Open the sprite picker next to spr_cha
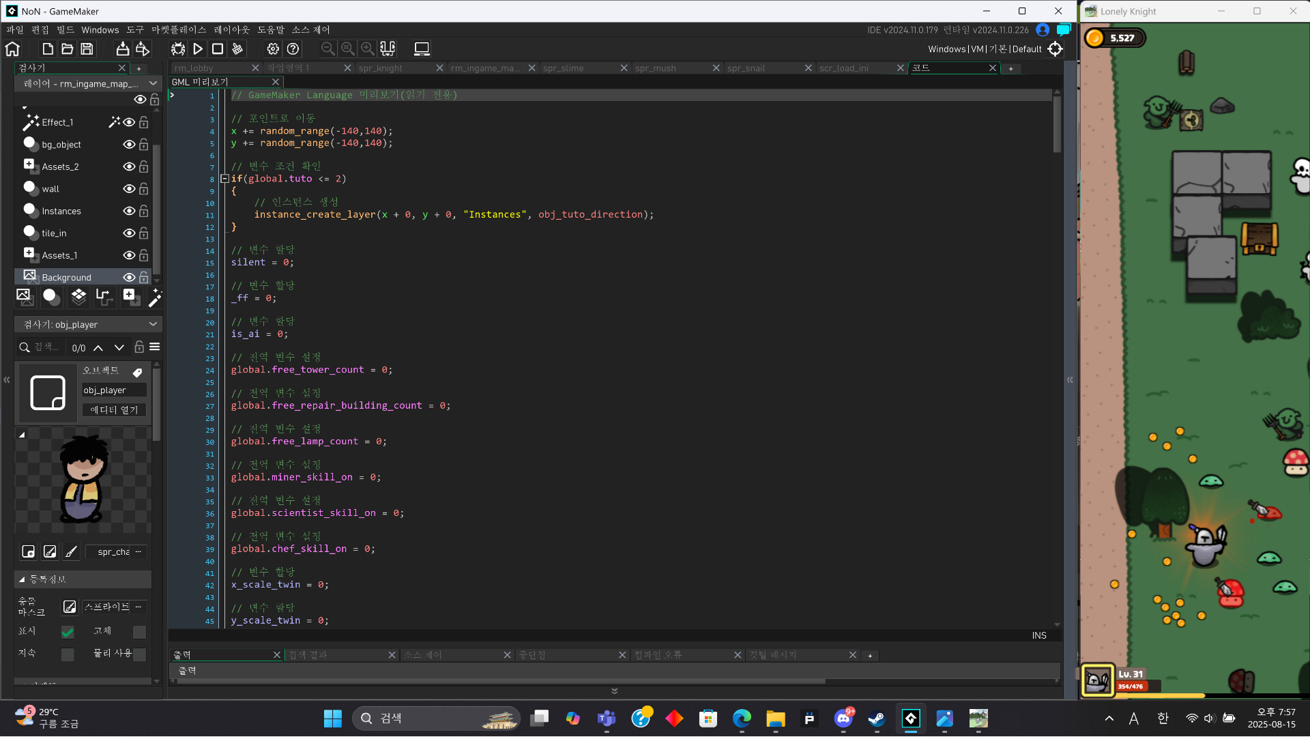1310x737 pixels. tap(137, 553)
